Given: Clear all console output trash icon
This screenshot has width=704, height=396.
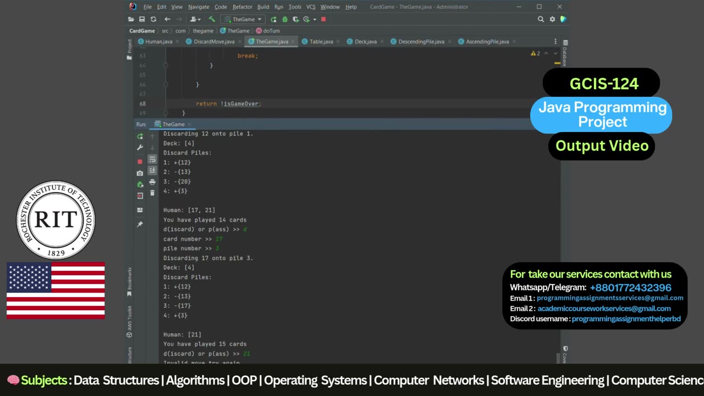Looking at the screenshot, I should click(x=152, y=193).
